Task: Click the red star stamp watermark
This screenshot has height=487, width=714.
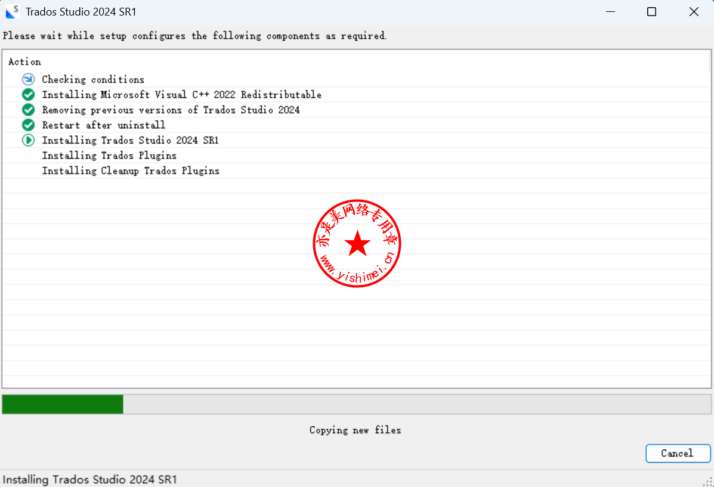Action: (357, 243)
